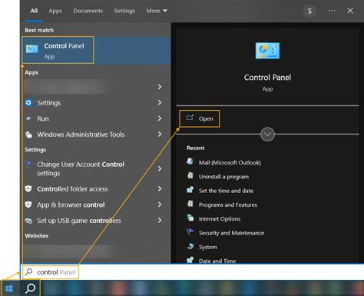Open the three-dots options menu
This screenshot has width=364, height=296.
332,11
